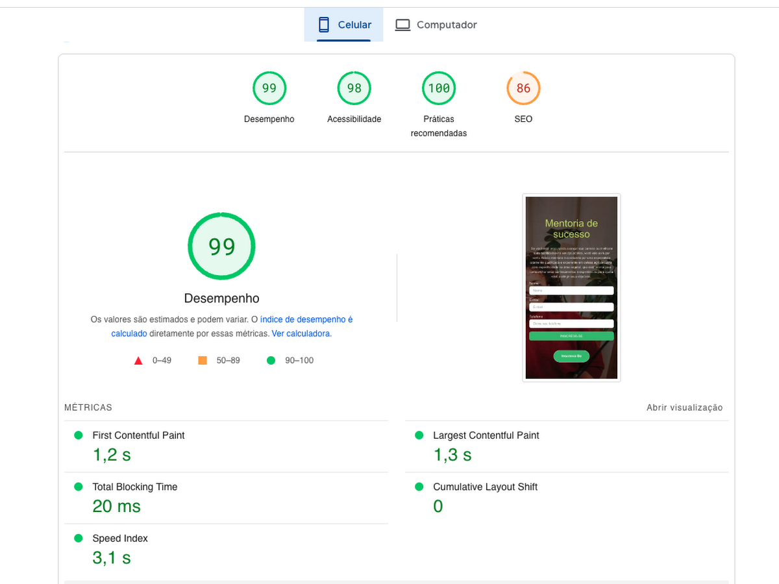This screenshot has width=779, height=584.
Task: Click the '20 ms' blocking time value
Action: click(x=116, y=506)
